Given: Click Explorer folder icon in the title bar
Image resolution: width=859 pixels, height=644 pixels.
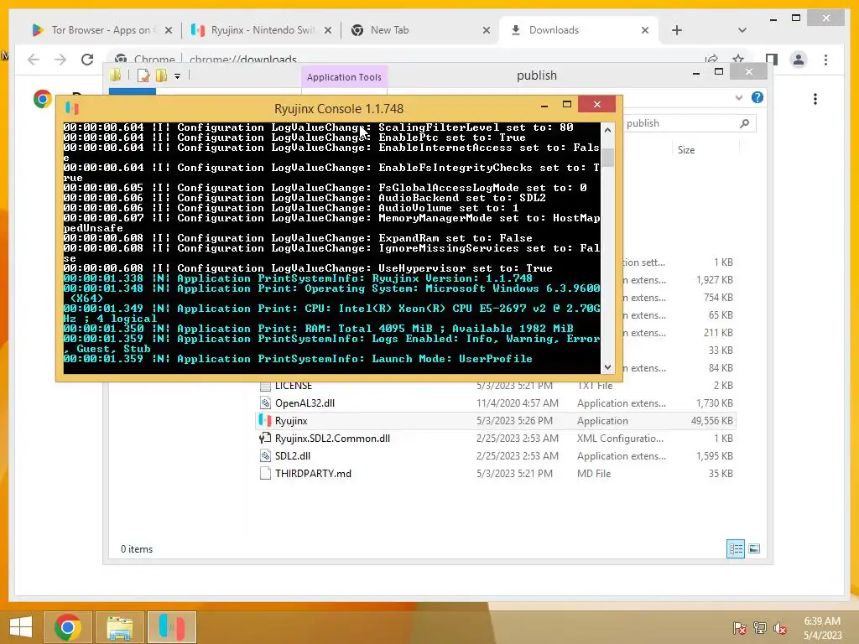Looking at the screenshot, I should [116, 75].
